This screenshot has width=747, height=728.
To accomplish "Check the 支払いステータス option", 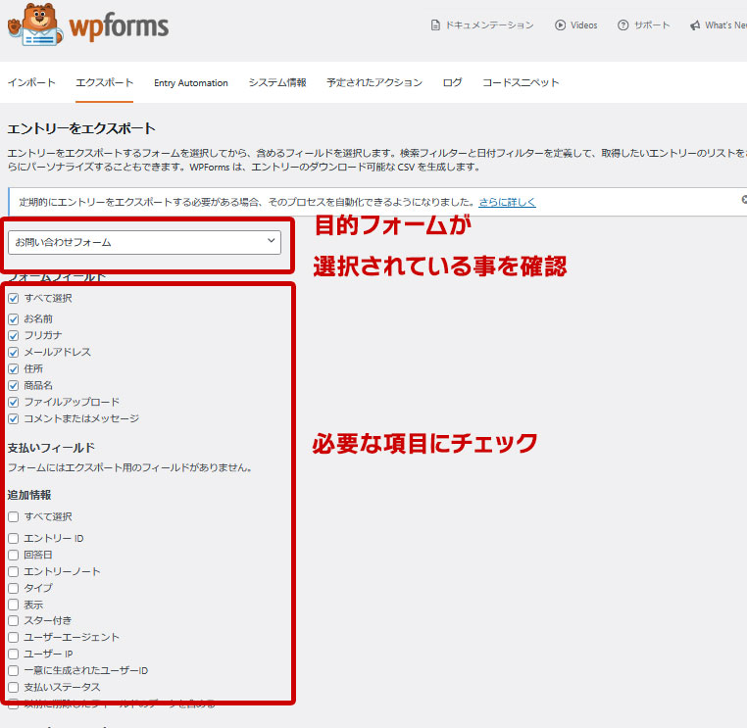I will (14, 688).
